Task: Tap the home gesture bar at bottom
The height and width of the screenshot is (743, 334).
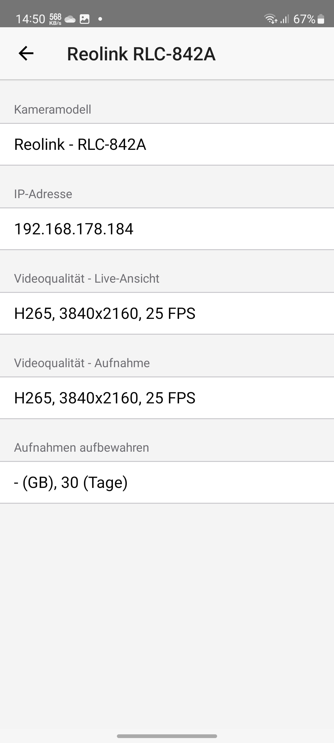Action: 167,736
